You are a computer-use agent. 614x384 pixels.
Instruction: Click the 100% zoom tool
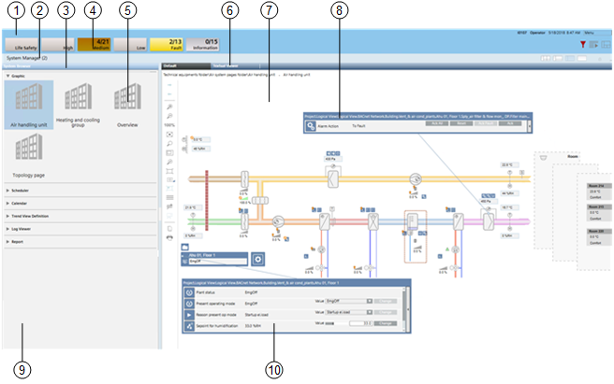[168, 124]
